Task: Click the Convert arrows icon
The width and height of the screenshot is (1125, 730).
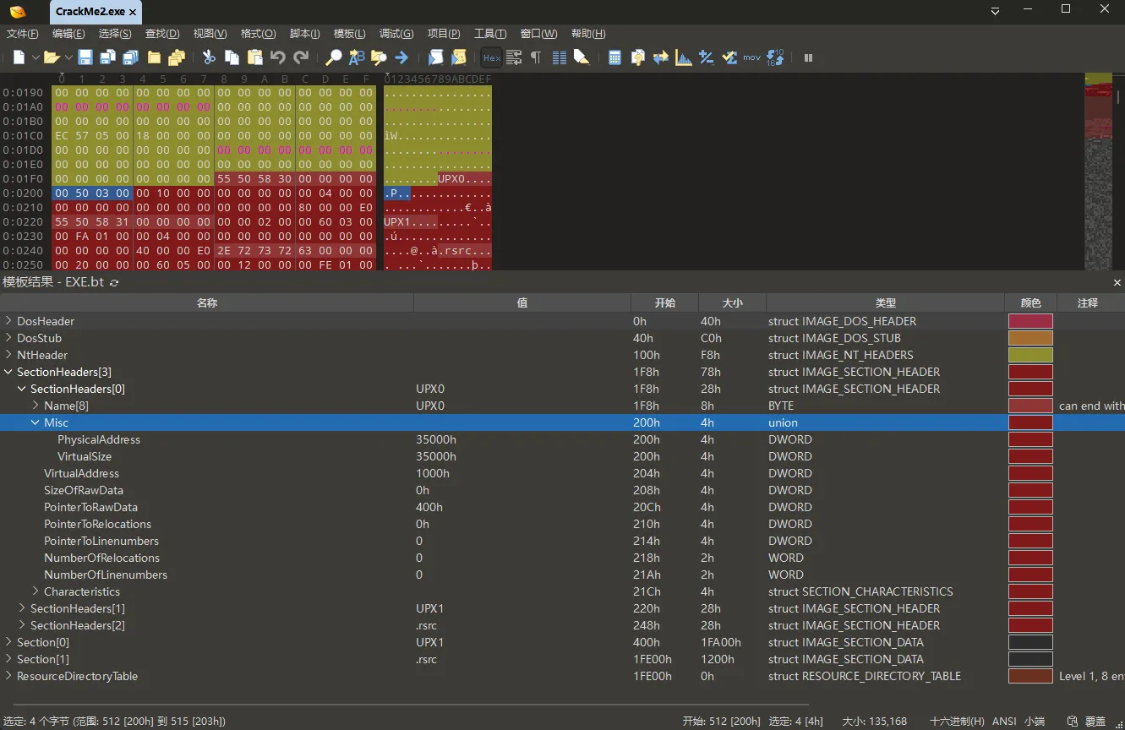Action: (x=661, y=57)
